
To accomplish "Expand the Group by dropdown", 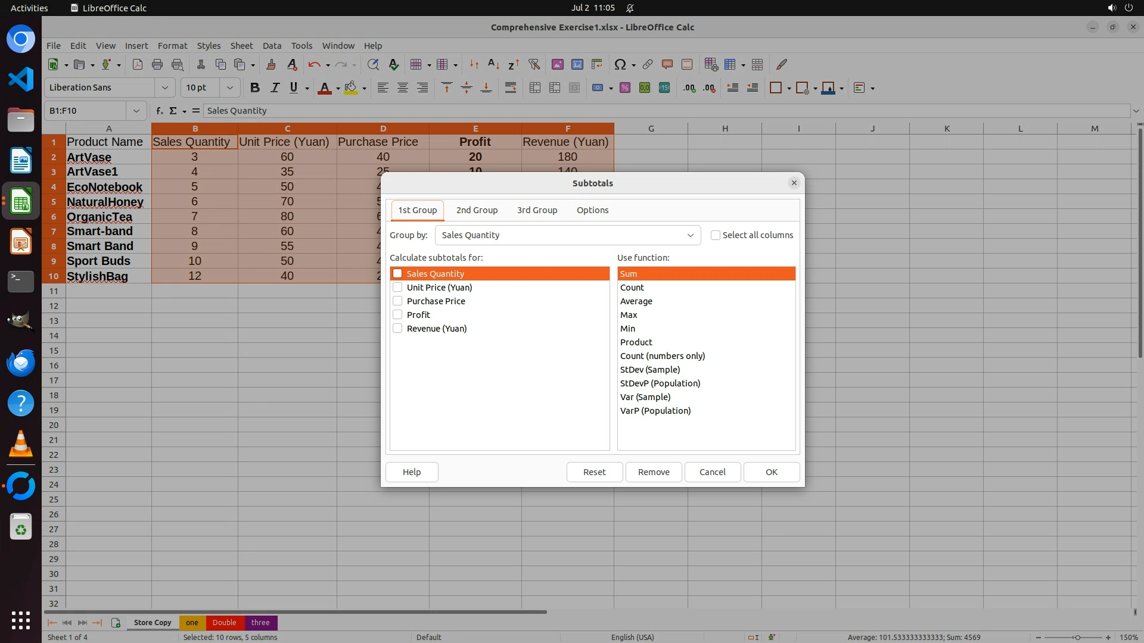I will click(690, 235).
